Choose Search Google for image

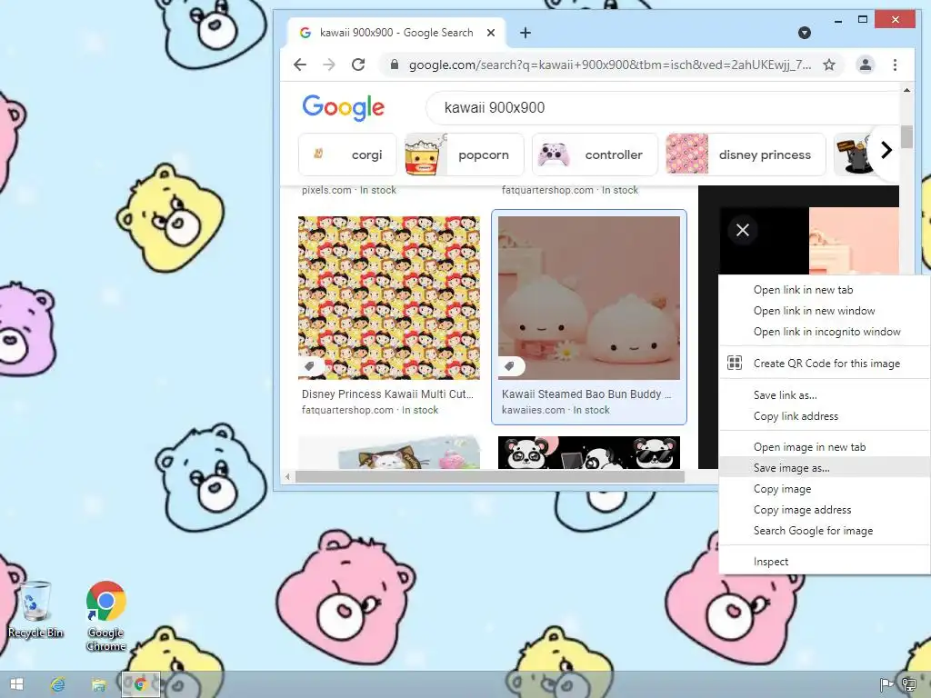click(824, 531)
